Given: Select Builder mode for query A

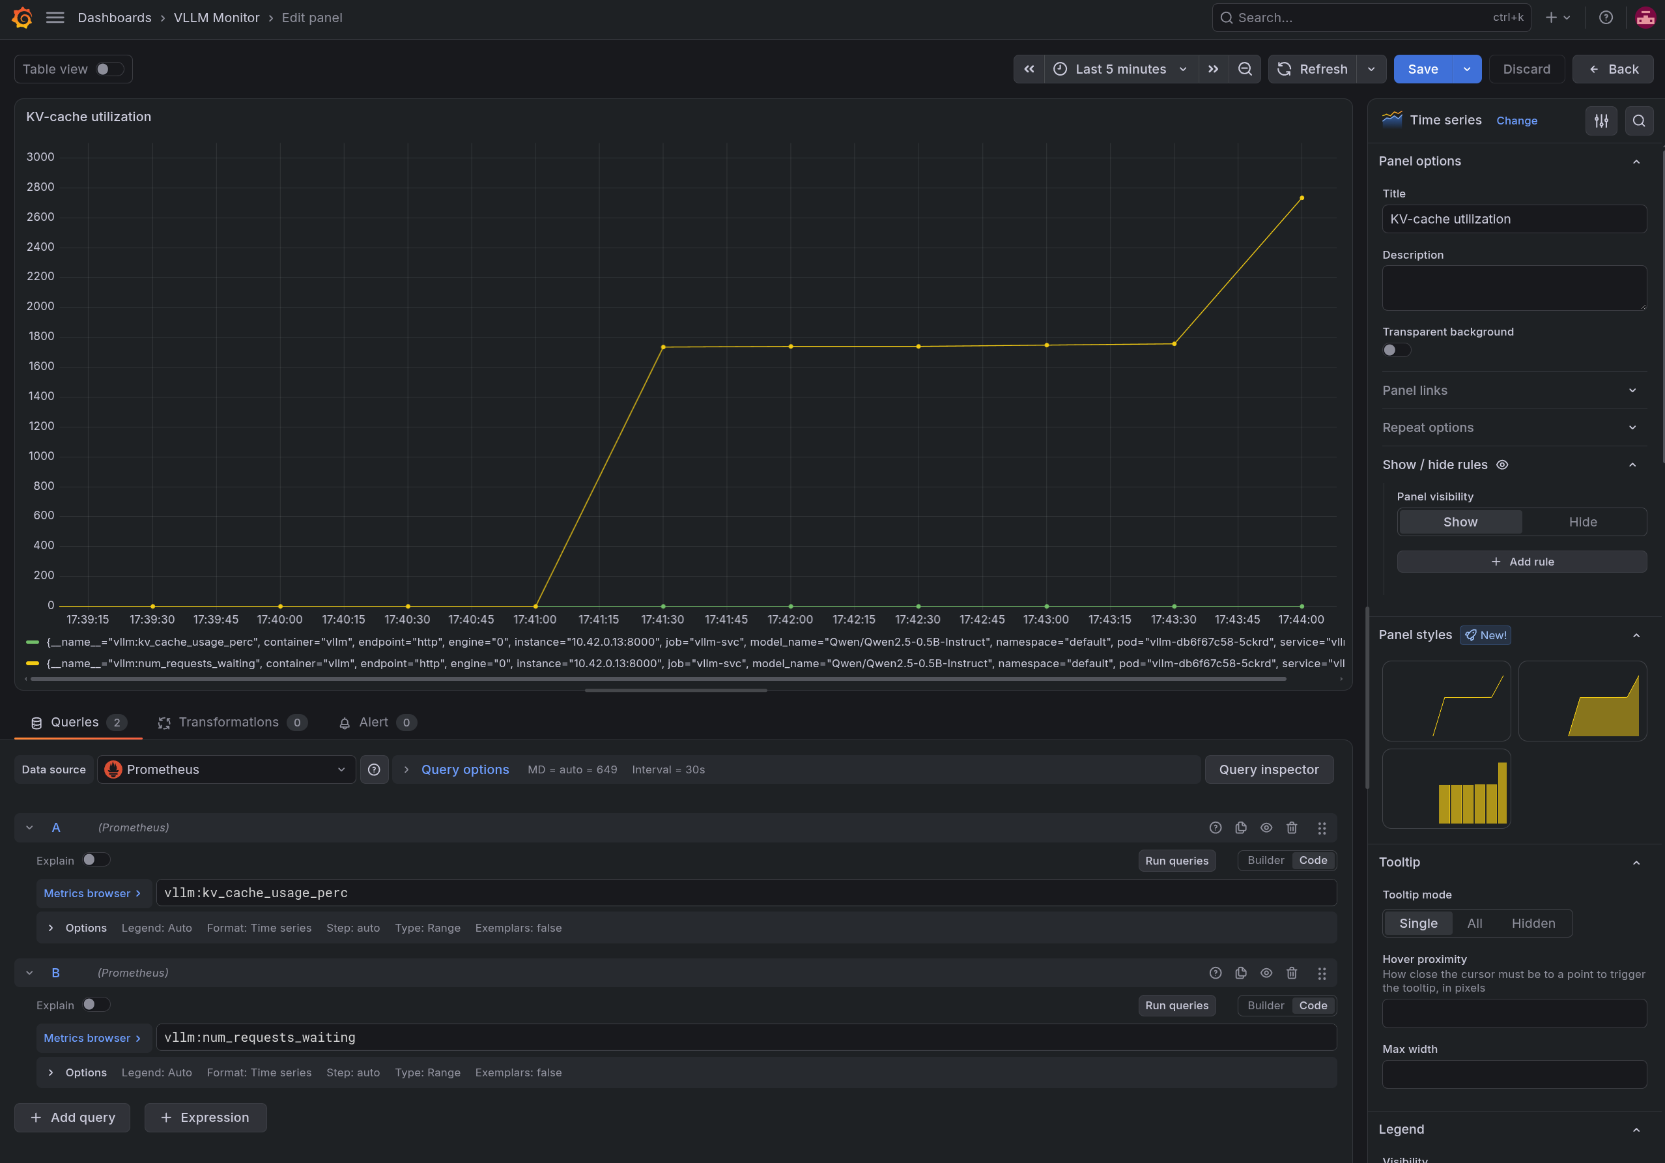Looking at the screenshot, I should (x=1266, y=861).
